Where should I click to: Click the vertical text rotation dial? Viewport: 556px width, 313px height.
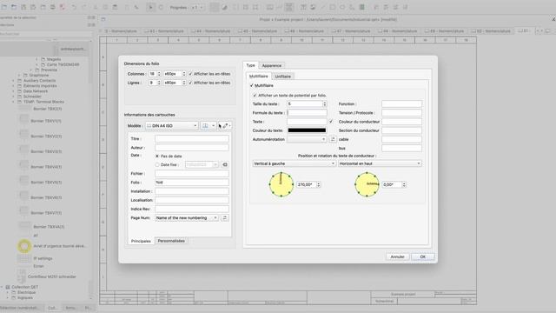[x=281, y=184]
